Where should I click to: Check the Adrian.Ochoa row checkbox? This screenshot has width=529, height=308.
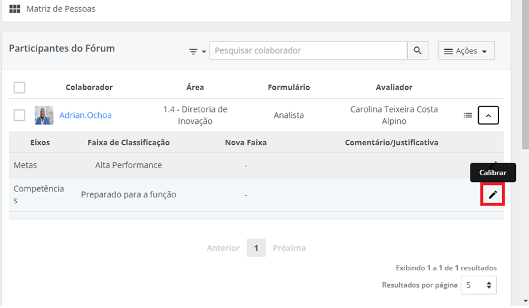[20, 115]
